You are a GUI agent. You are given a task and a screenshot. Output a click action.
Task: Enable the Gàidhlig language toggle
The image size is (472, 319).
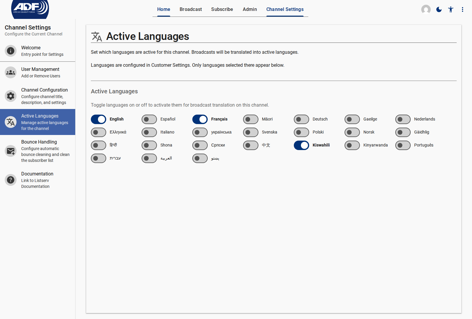[x=403, y=132]
